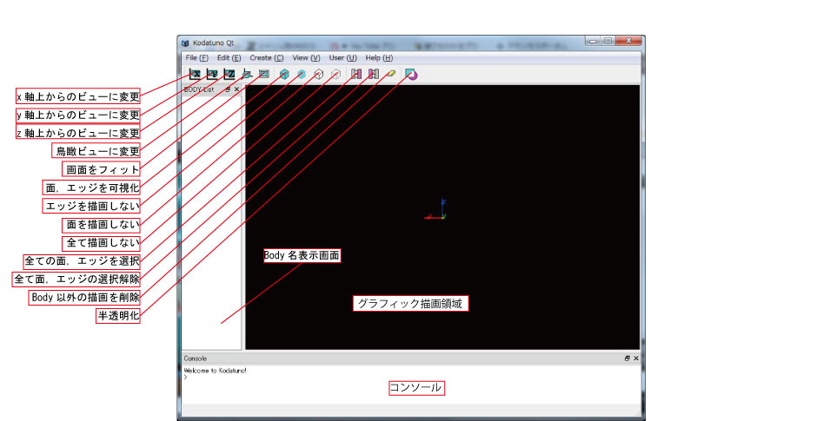Show both faces and edges
The image size is (823, 421).
pos(284,75)
